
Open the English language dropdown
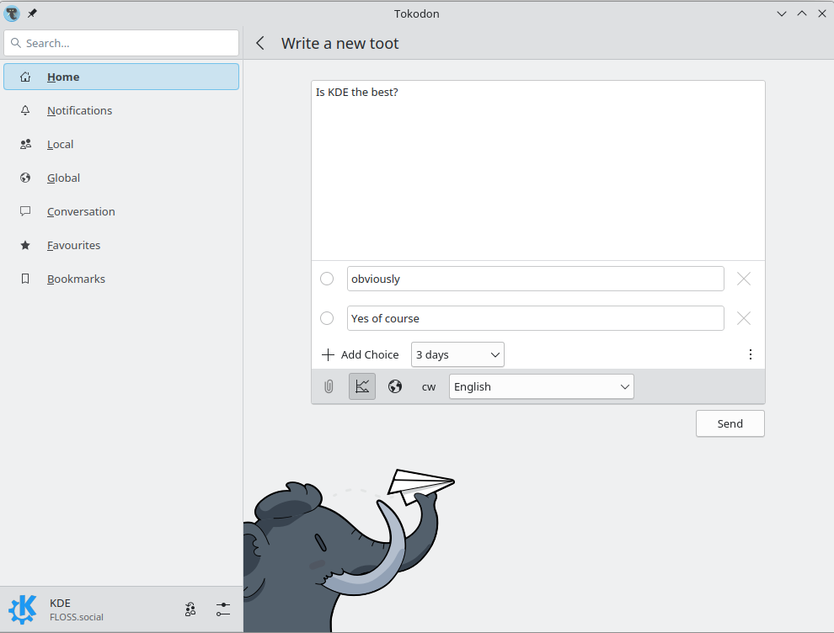point(541,386)
